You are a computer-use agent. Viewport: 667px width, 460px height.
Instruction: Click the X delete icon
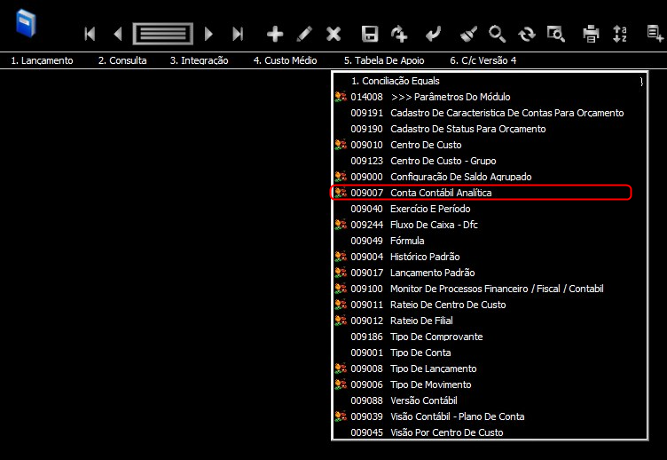pyautogui.click(x=333, y=34)
